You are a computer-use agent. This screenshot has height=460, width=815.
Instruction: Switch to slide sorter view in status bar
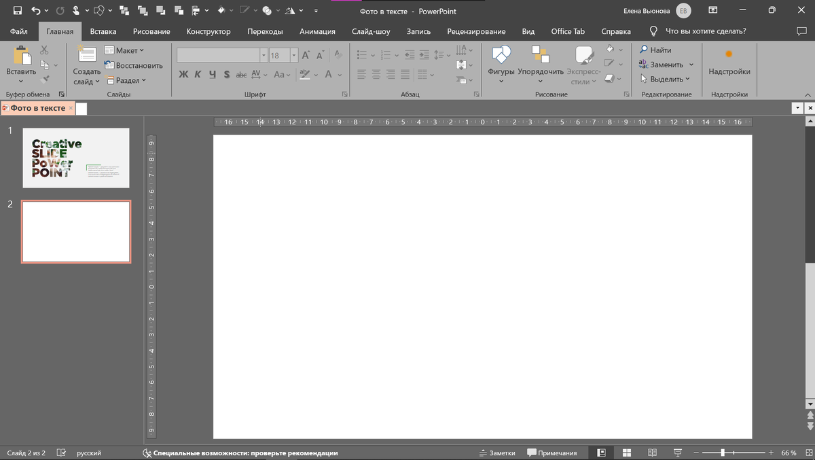[x=627, y=453]
